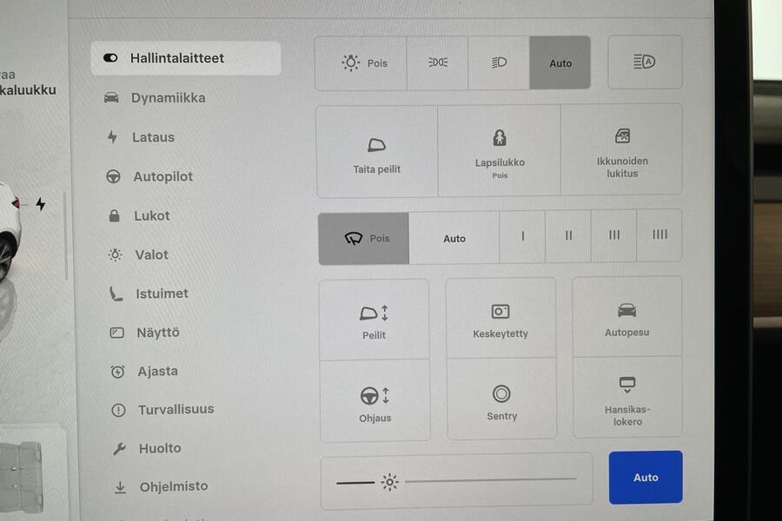Open Ohjaus steering adjustment control

coord(374,401)
